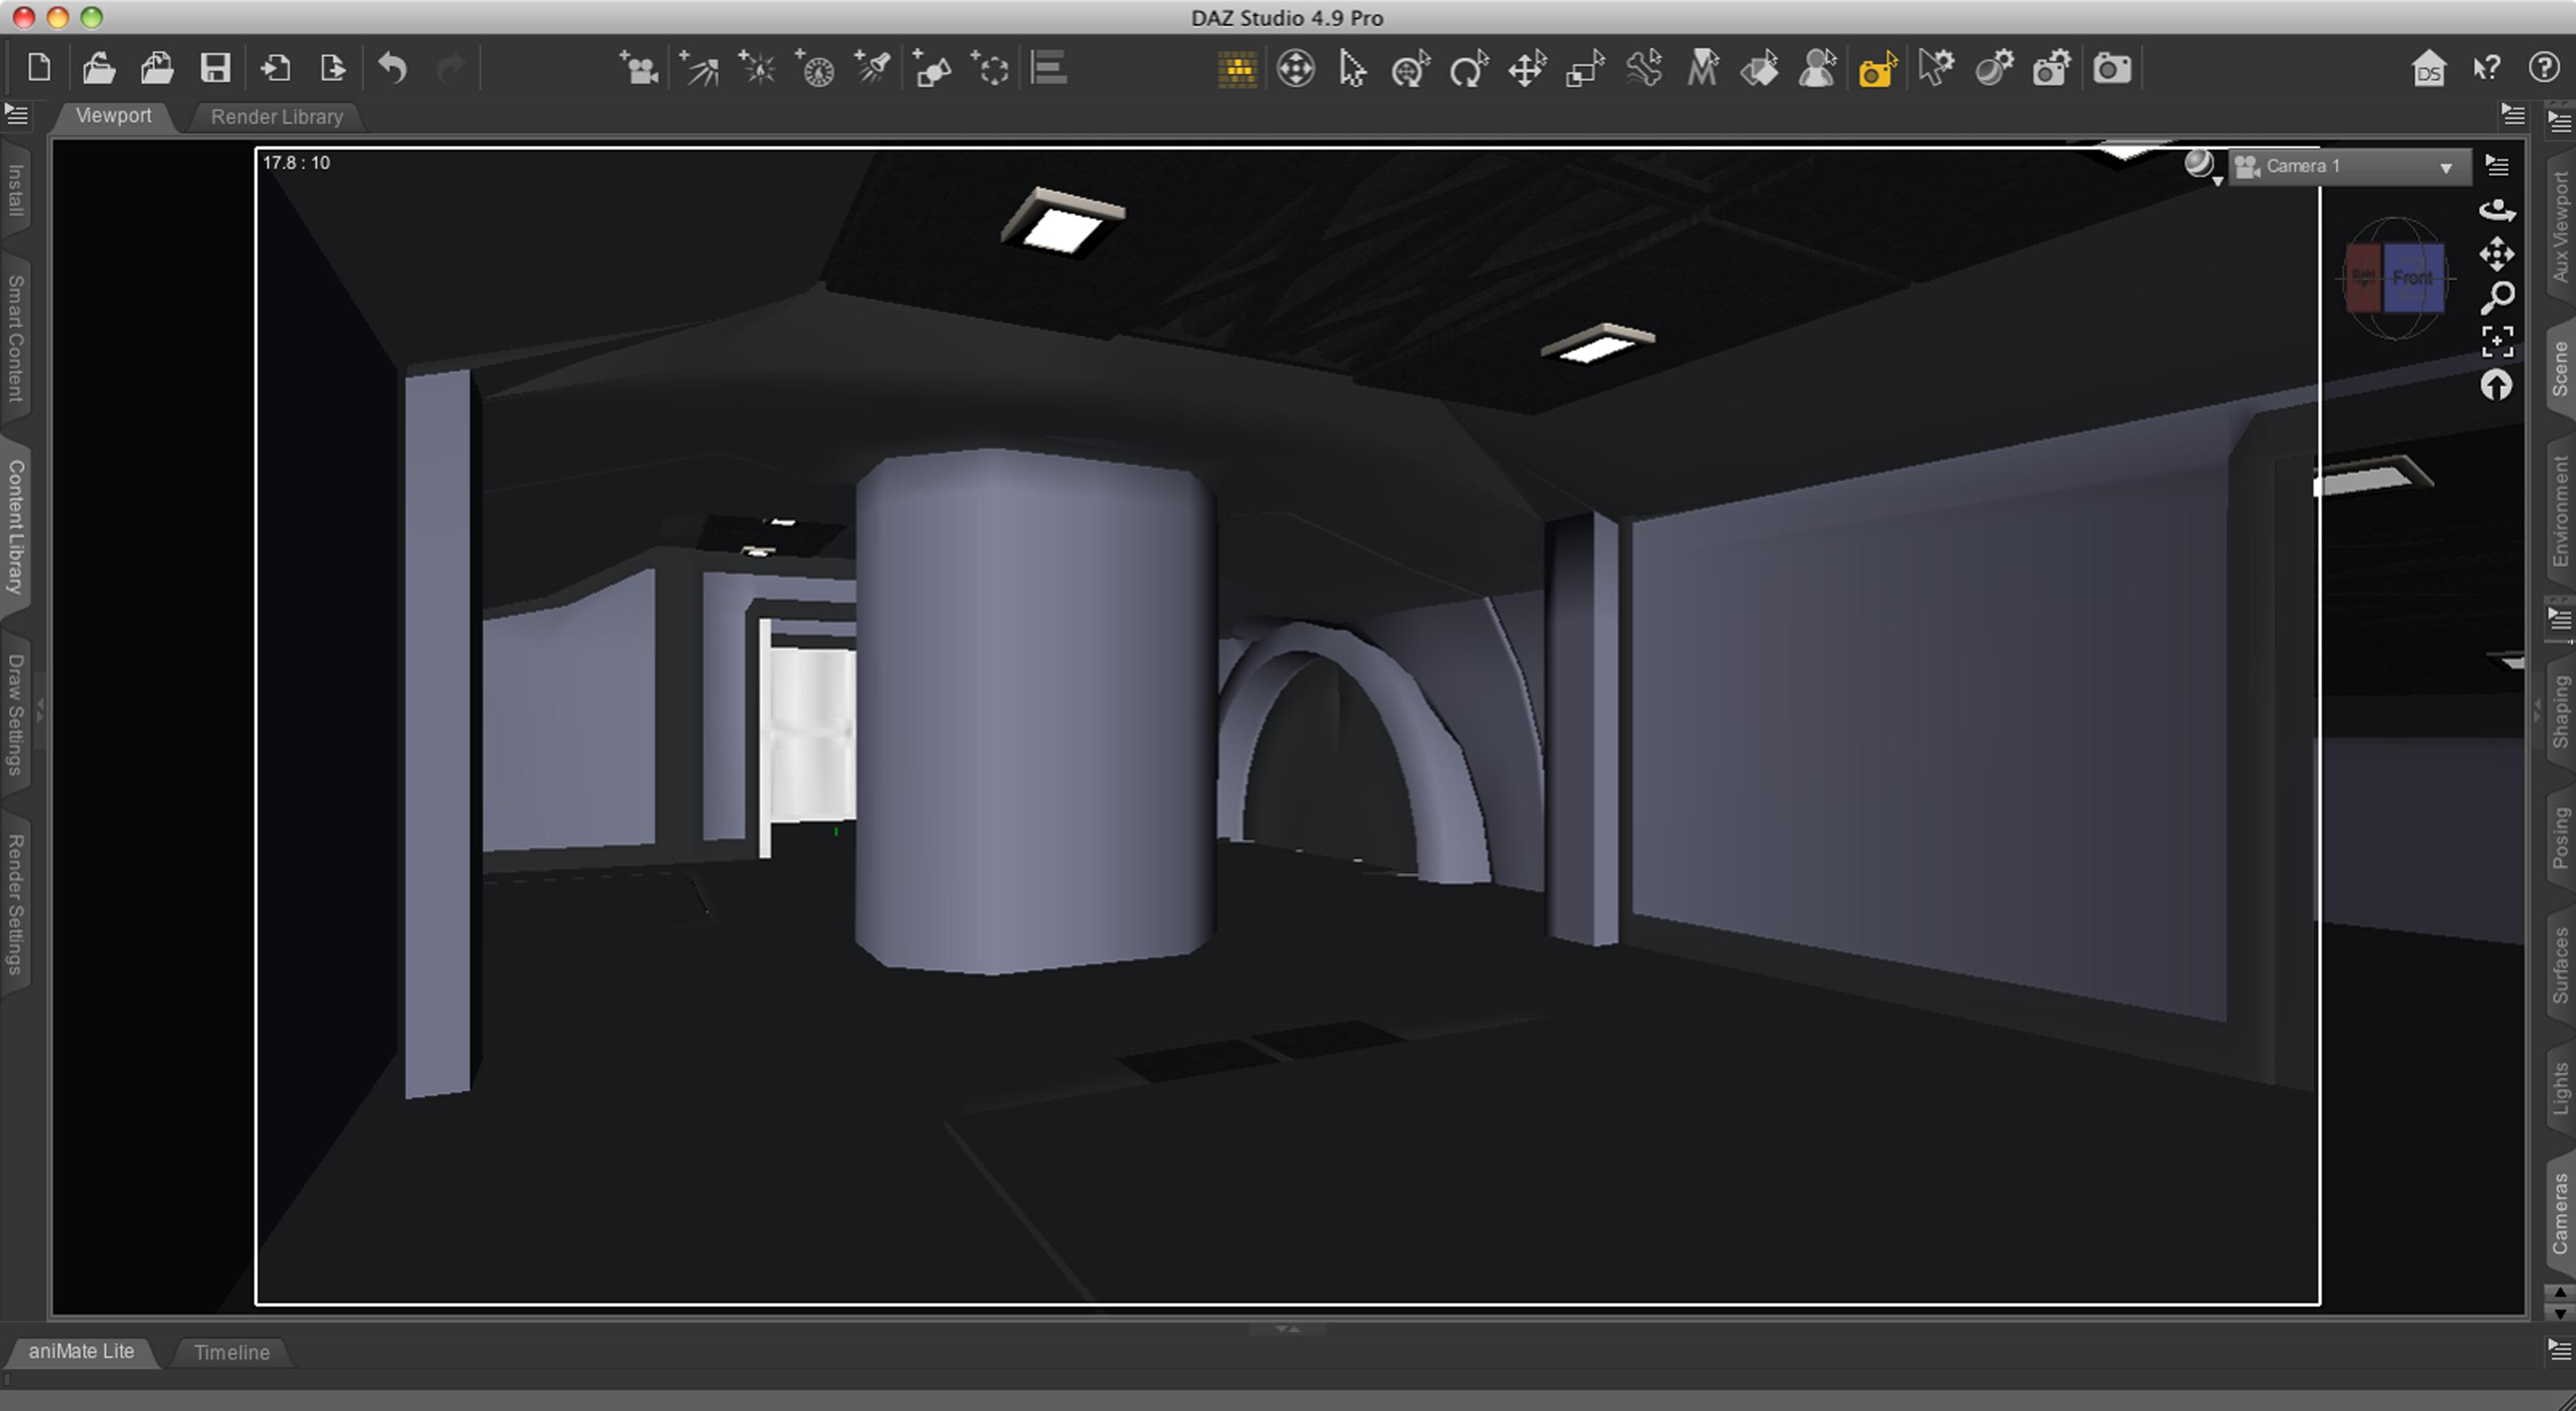Select the Joint Editor bone tool

pyautogui.click(x=1643, y=69)
